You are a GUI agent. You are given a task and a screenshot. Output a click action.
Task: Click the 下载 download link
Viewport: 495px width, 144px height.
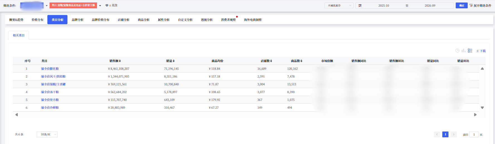click(x=481, y=51)
